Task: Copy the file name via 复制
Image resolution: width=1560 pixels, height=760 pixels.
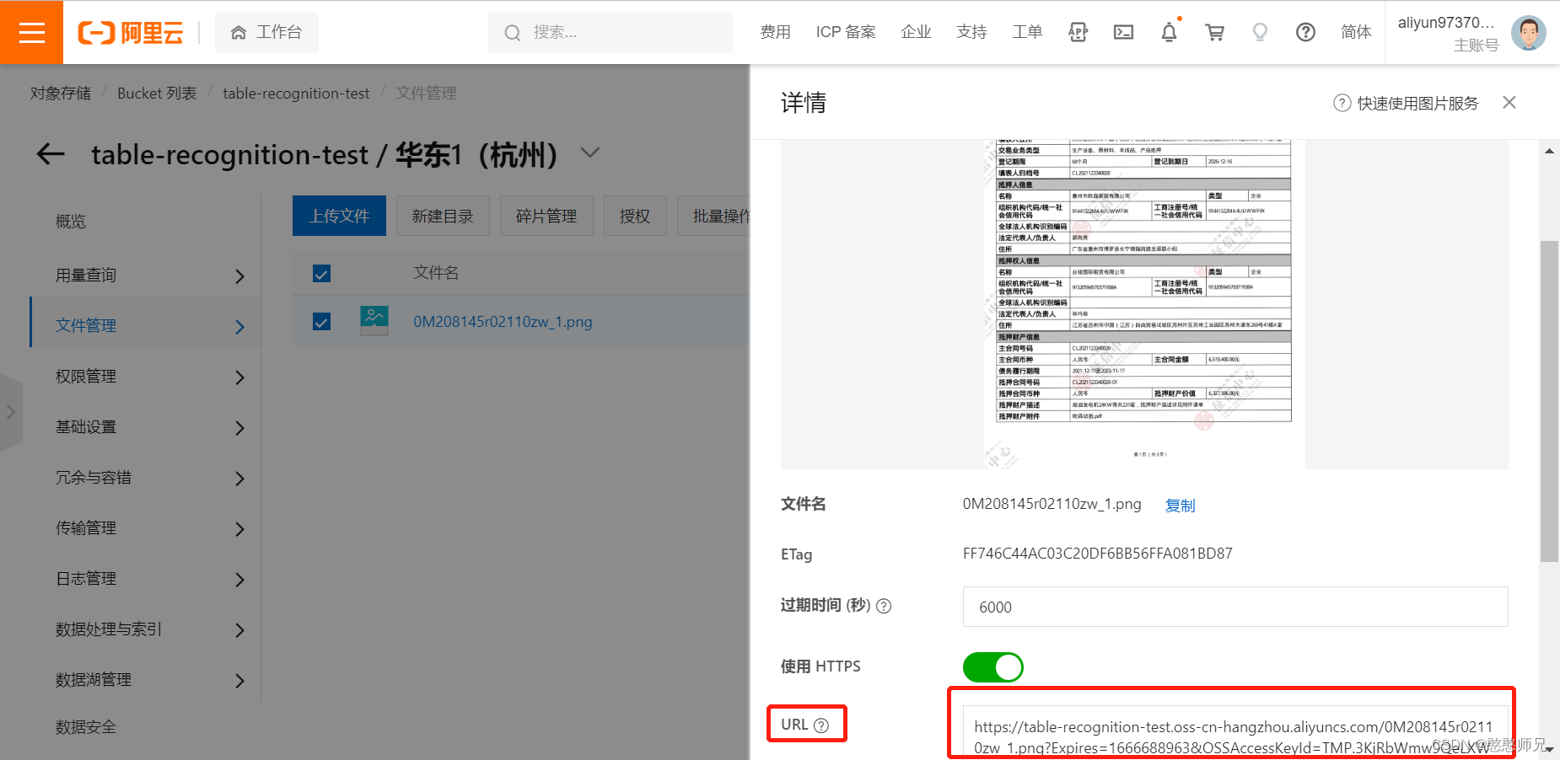Action: tap(1180, 505)
